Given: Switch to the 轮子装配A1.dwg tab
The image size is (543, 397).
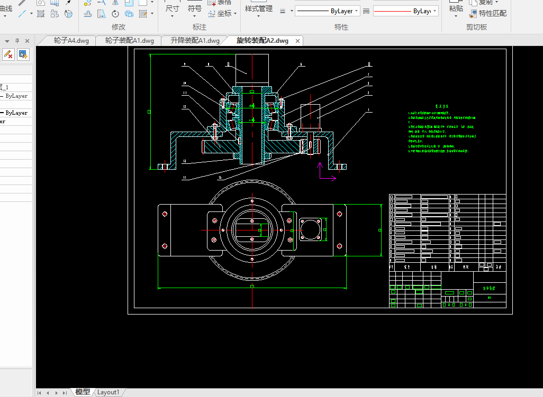Looking at the screenshot, I should (129, 41).
